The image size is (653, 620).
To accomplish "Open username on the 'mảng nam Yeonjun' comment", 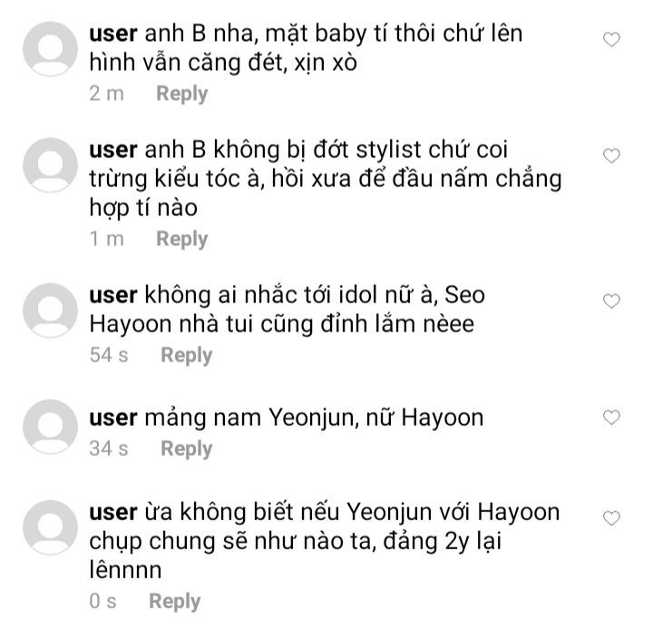I will pyautogui.click(x=113, y=418).
